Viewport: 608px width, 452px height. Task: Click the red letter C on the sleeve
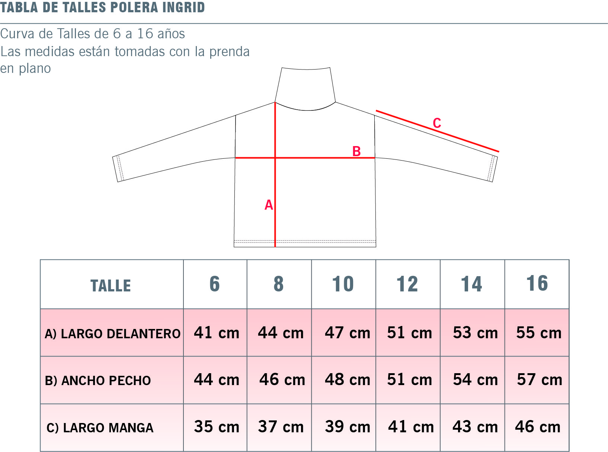pos(437,123)
